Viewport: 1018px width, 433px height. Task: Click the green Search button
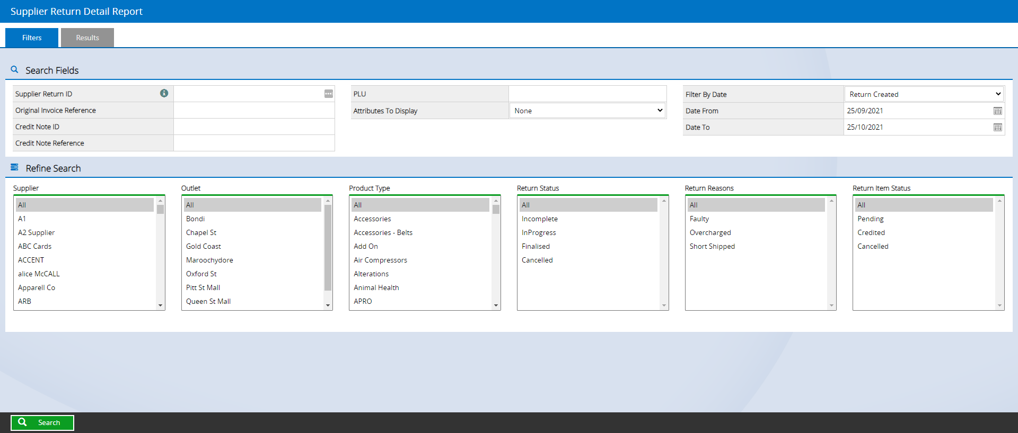tap(42, 422)
